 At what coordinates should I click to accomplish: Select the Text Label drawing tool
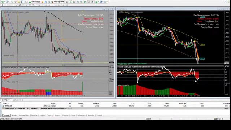coord(30,5)
